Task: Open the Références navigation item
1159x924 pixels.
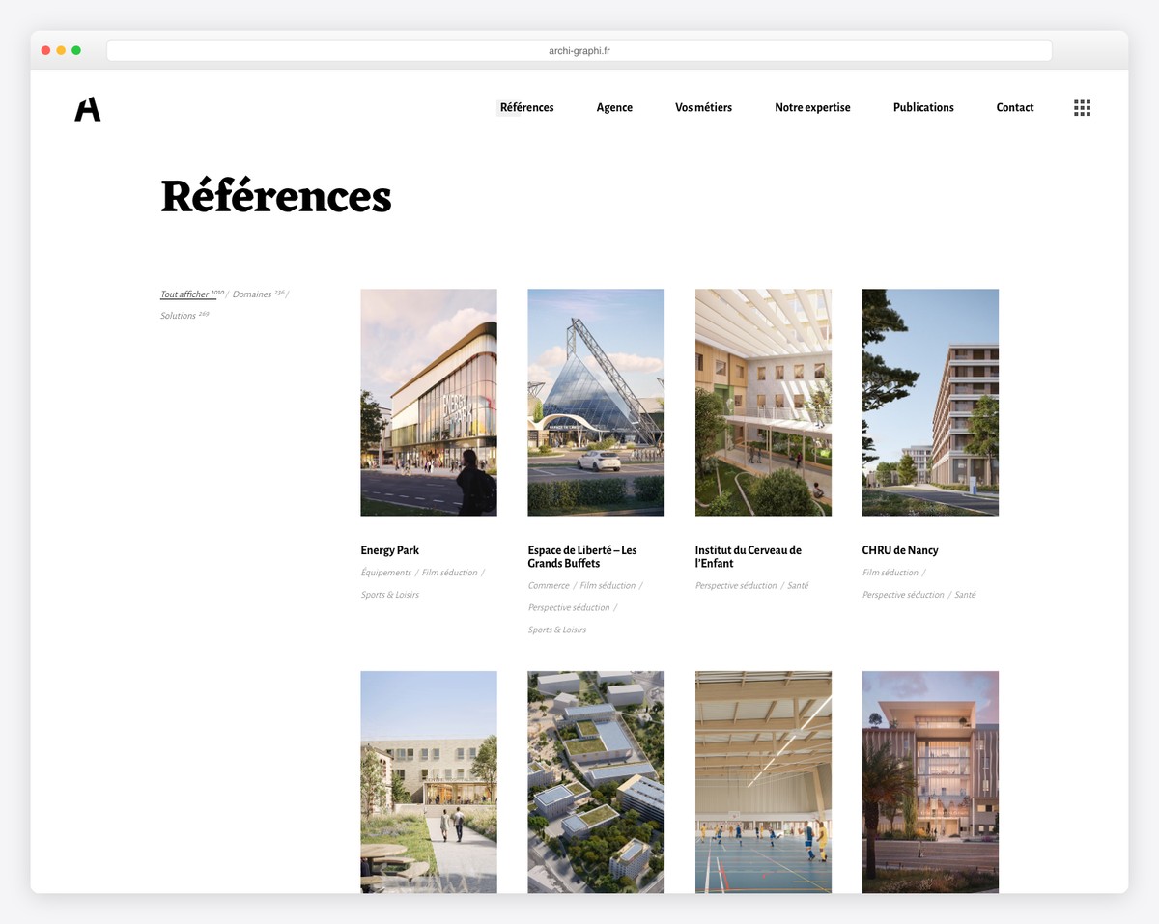Action: 526,107
